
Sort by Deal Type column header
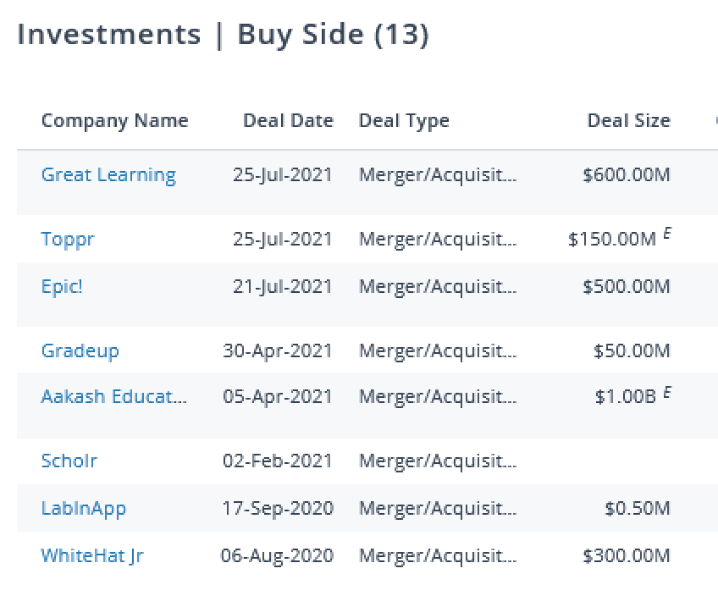pos(404,120)
